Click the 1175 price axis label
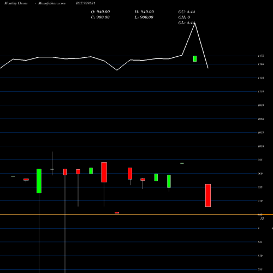Viewport: 273px width, 273px height. click(x=261, y=56)
